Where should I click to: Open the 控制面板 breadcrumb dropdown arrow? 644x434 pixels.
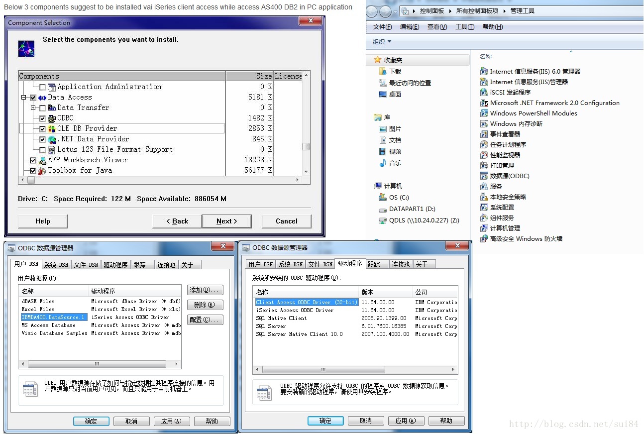450,11
